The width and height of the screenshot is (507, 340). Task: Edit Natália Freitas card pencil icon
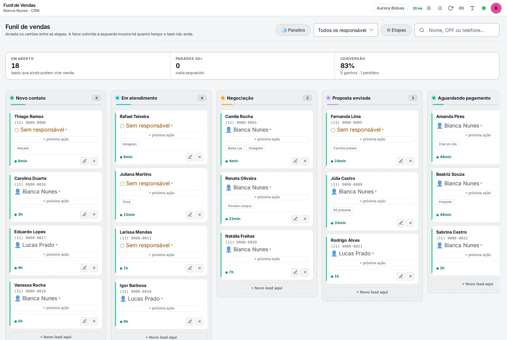point(295,272)
